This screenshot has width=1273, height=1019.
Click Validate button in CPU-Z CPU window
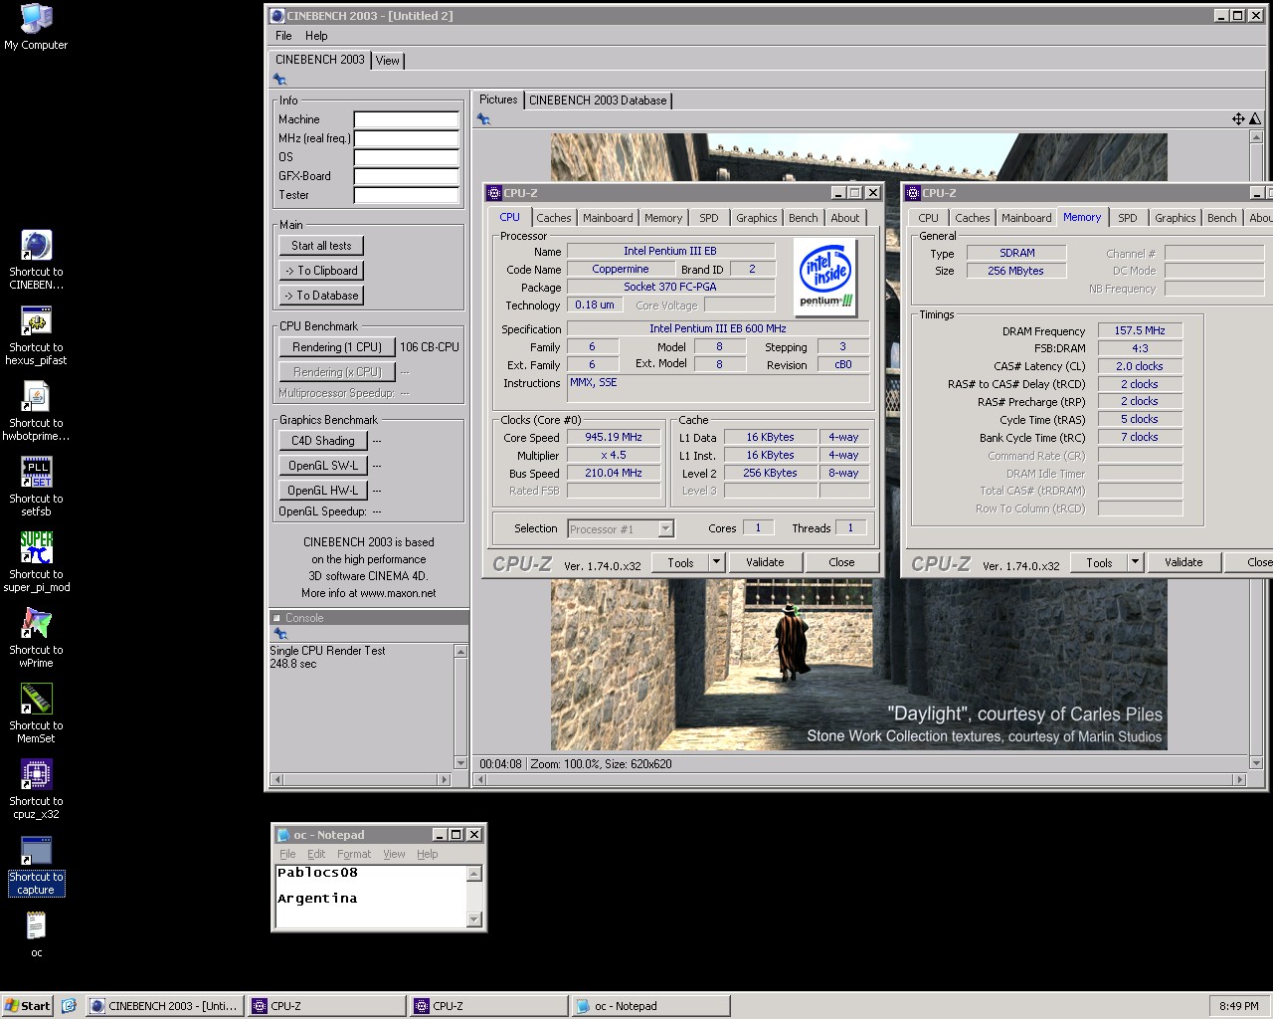click(x=765, y=562)
